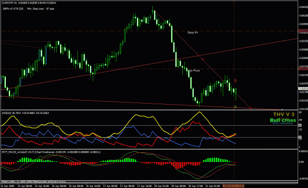
Task: Select the Daily R1 level label
Action: coord(193,32)
